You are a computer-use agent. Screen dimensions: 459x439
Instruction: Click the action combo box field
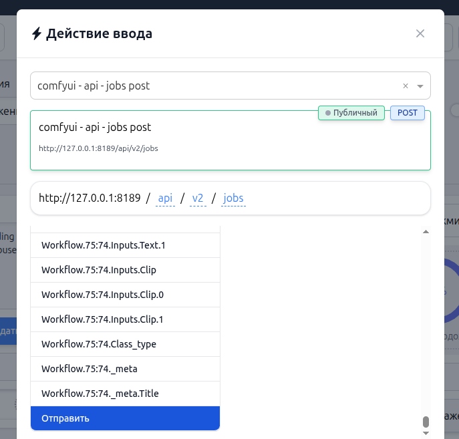pyautogui.click(x=231, y=86)
